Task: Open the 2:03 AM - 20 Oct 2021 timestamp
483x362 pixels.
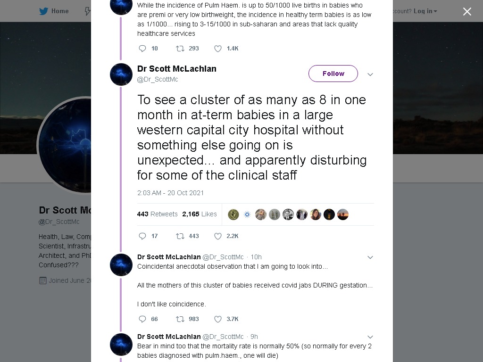Action: click(x=170, y=193)
